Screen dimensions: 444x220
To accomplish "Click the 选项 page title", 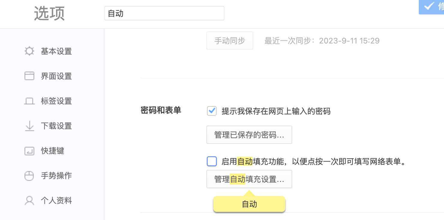I will pos(49,14).
